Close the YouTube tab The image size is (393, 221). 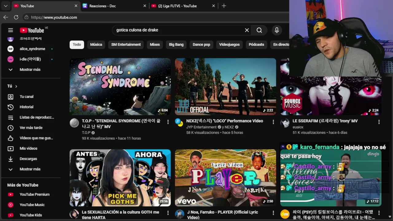[76, 6]
